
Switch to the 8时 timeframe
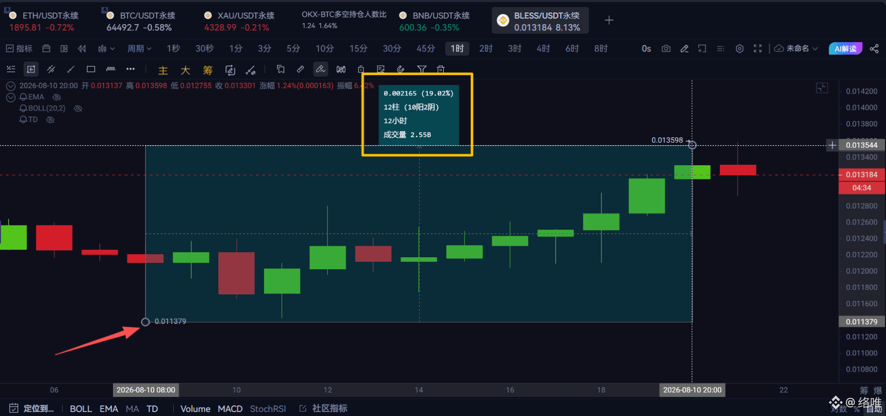pos(601,49)
